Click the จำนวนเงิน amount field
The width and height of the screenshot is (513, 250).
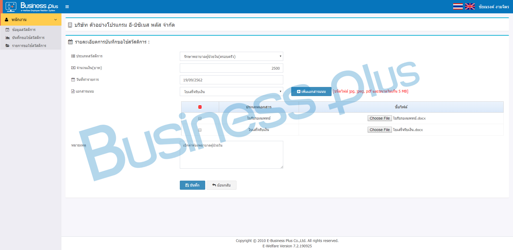tap(231, 68)
